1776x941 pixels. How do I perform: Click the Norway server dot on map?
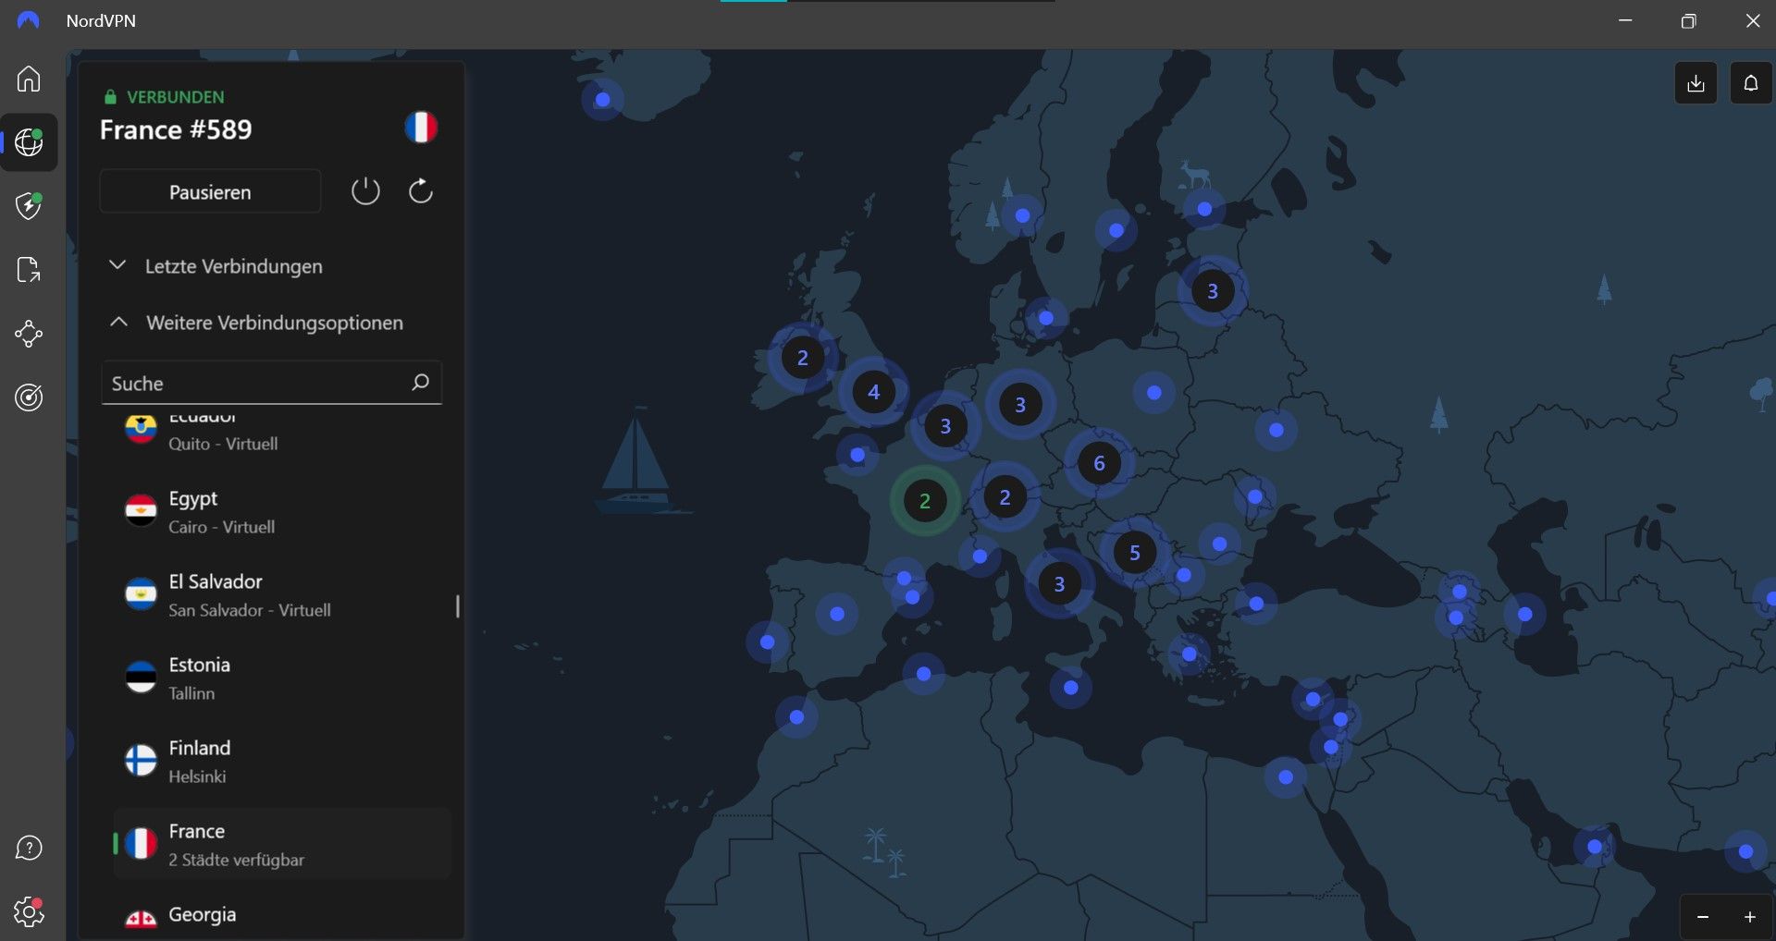(x=1022, y=215)
